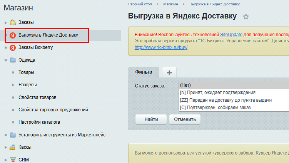Open the 1c-bitrix.ru/buy link
The width and height of the screenshot is (289, 163).
[161, 47]
